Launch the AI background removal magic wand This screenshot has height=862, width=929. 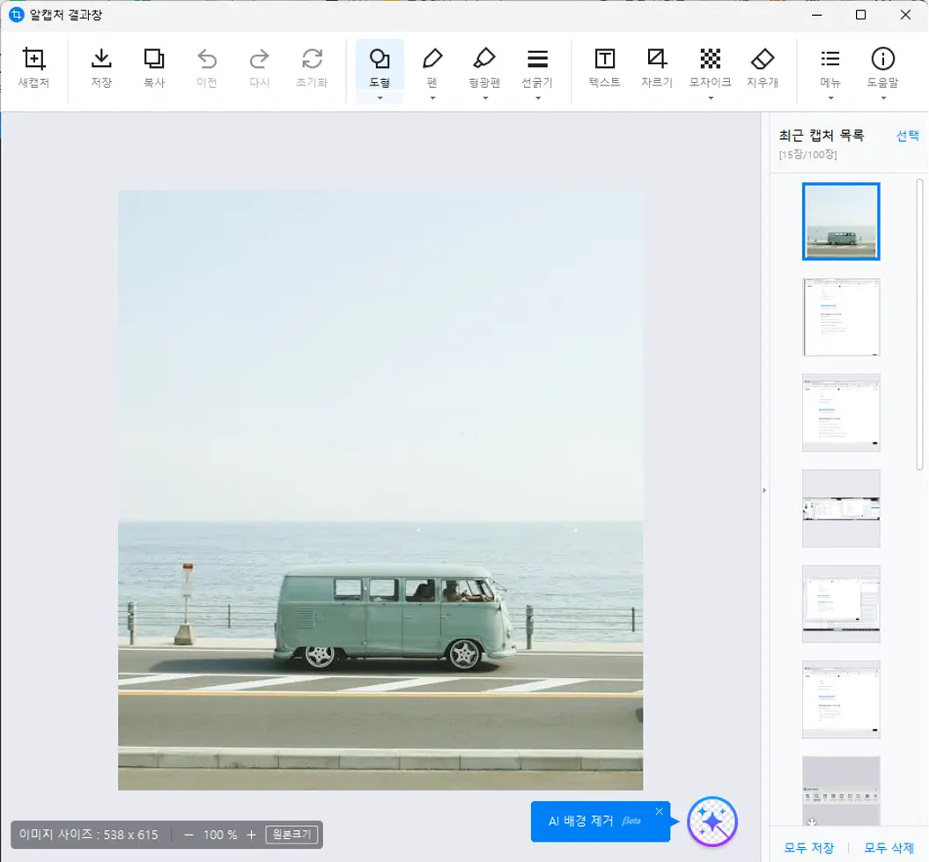click(711, 821)
